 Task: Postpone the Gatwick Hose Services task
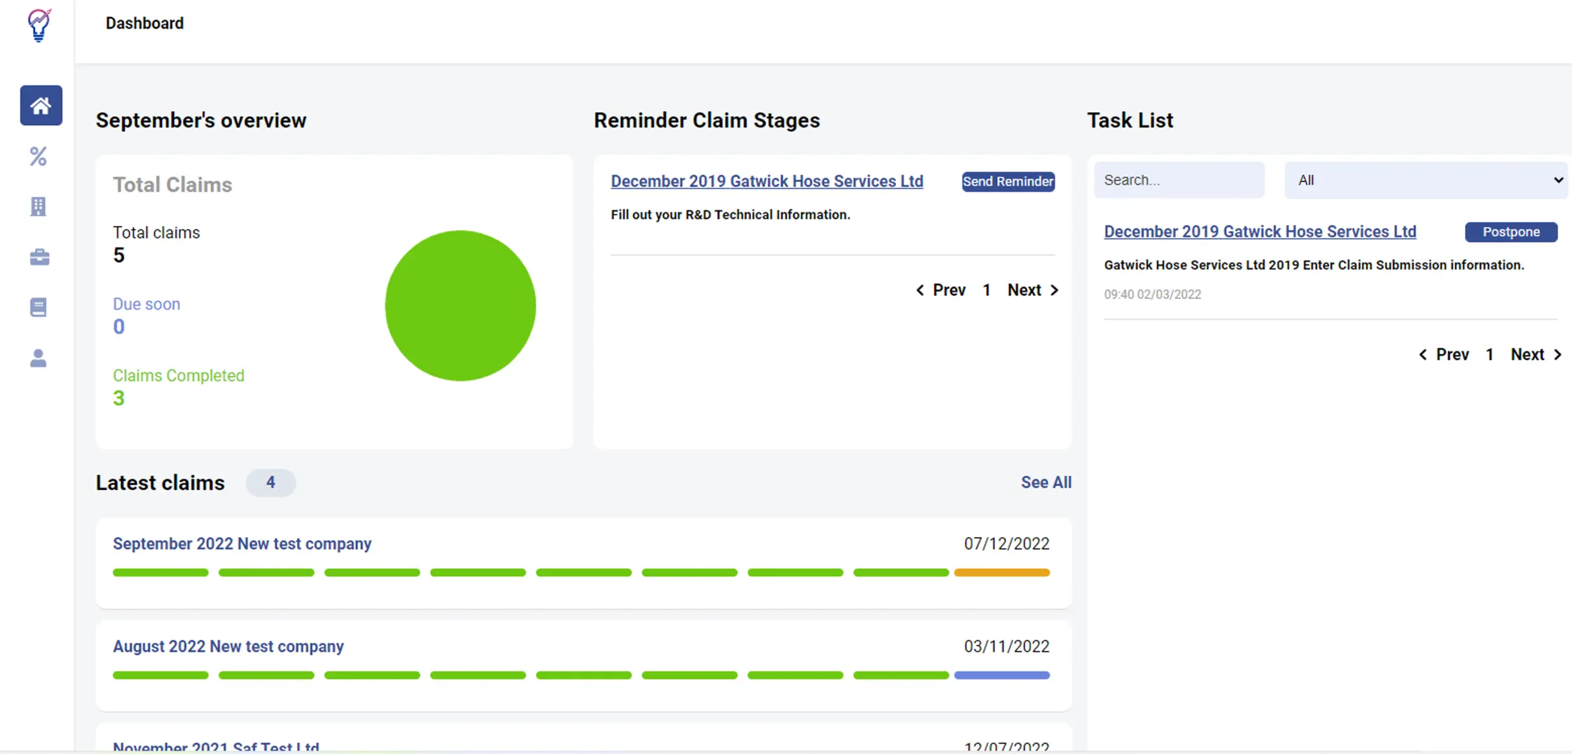[x=1511, y=232]
